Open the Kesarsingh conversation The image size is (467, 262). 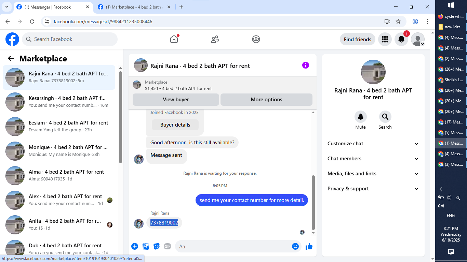pos(59,102)
